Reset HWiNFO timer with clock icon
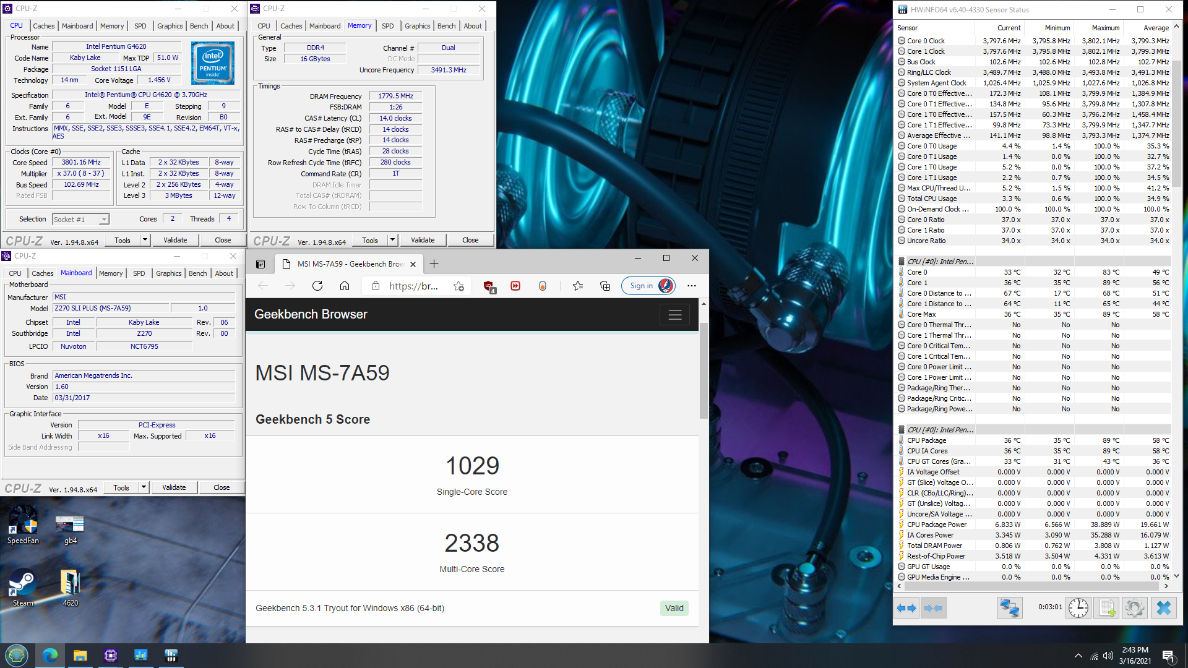This screenshot has width=1188, height=668. tap(1078, 608)
